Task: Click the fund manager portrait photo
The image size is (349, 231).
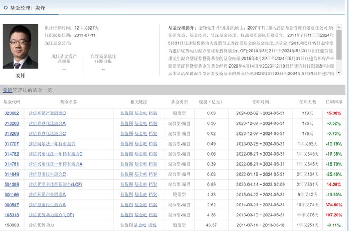Action: [x=20, y=46]
